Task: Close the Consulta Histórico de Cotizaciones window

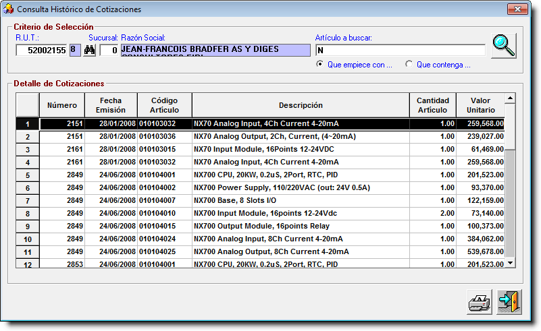Action: pos(517,9)
